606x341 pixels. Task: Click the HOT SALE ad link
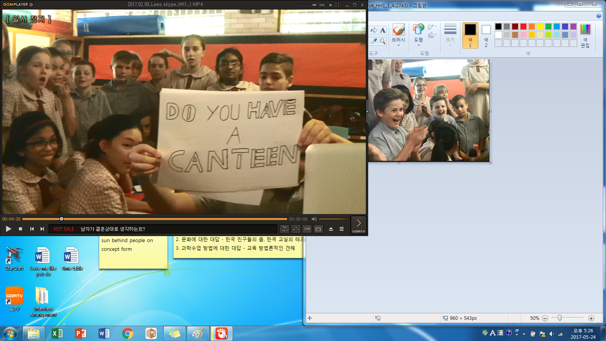click(x=64, y=229)
